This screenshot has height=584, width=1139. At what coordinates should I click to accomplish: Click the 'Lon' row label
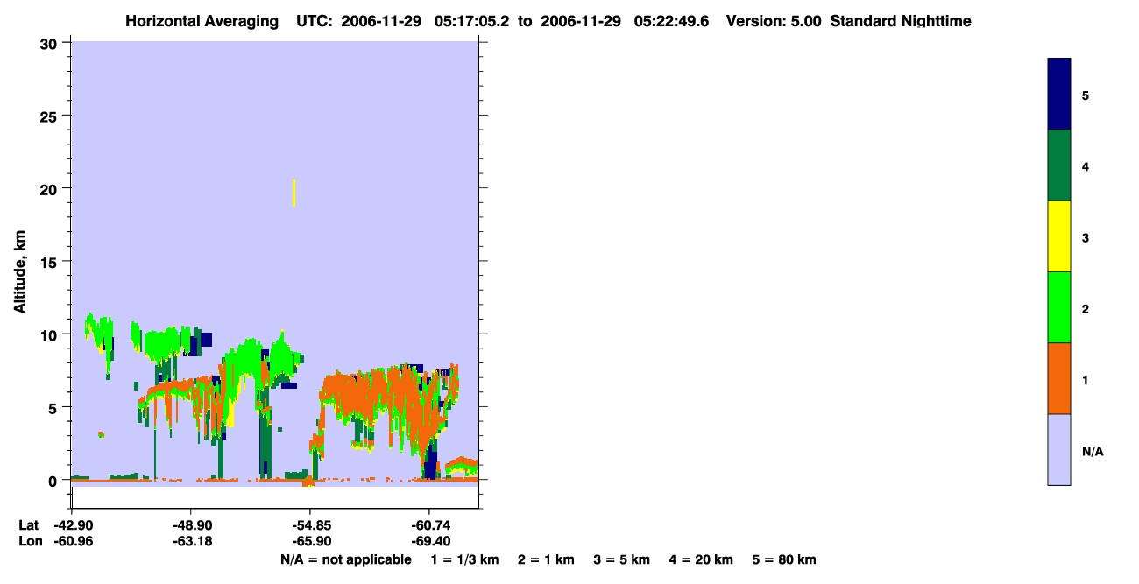pos(29,542)
